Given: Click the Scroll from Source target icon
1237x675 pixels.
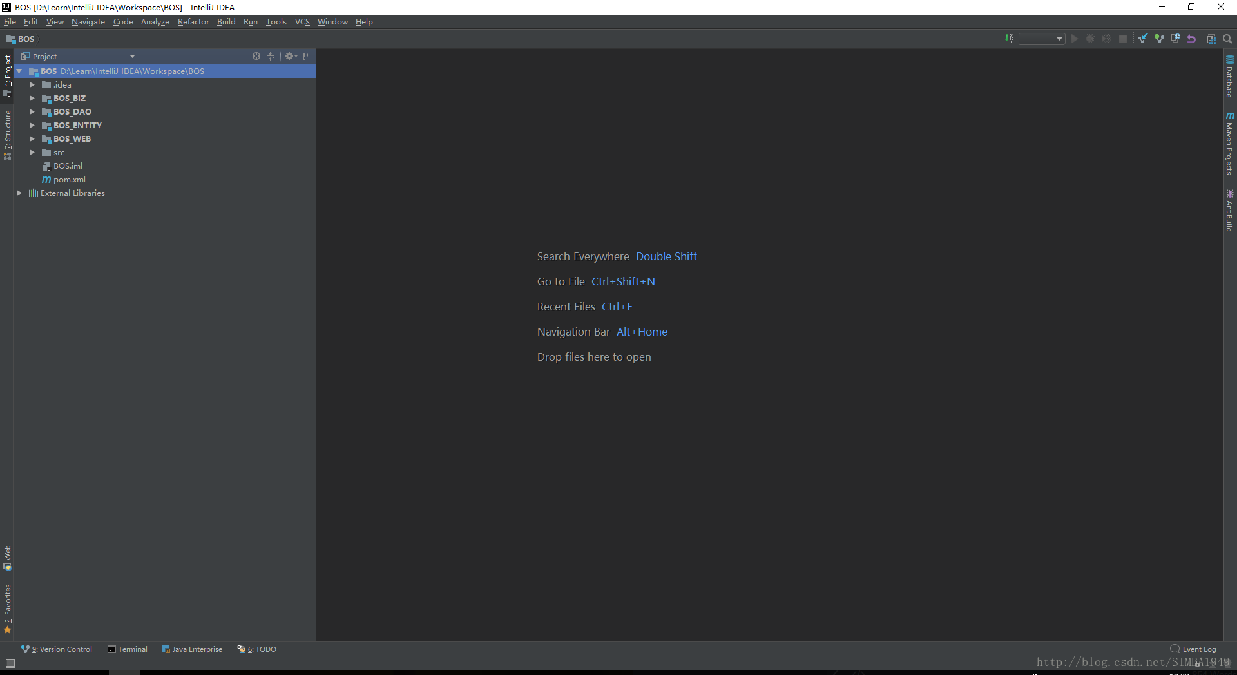Looking at the screenshot, I should pyautogui.click(x=256, y=56).
